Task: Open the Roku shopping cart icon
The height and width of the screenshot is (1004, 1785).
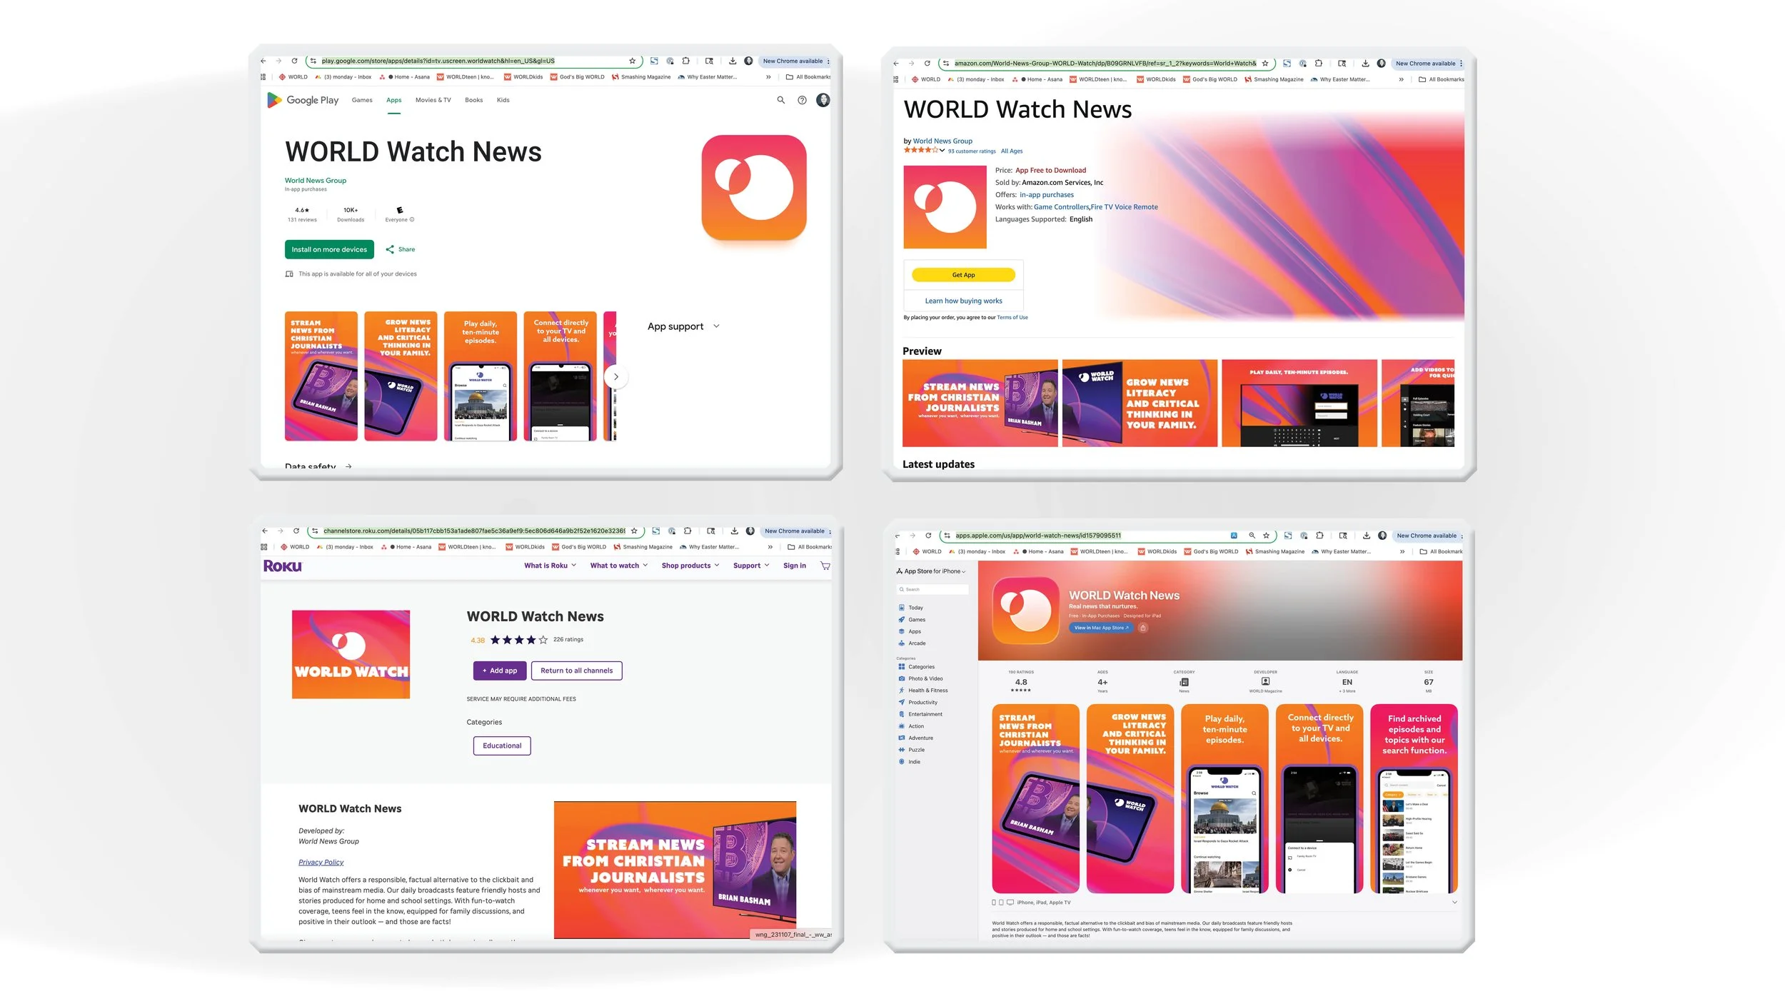Action: click(x=825, y=565)
